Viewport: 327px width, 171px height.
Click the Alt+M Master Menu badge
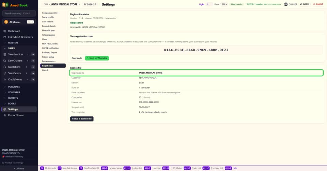coord(105,168)
